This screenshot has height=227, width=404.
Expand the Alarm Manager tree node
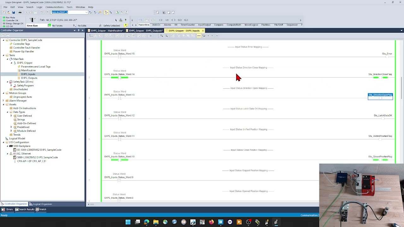[3, 101]
